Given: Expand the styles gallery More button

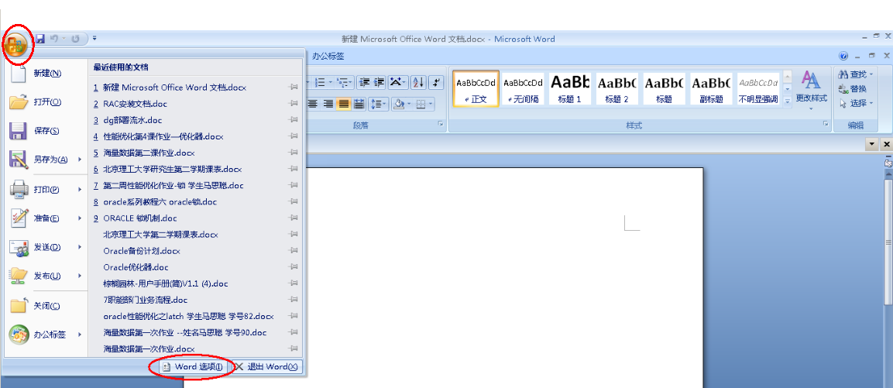Looking at the screenshot, I should [788, 101].
